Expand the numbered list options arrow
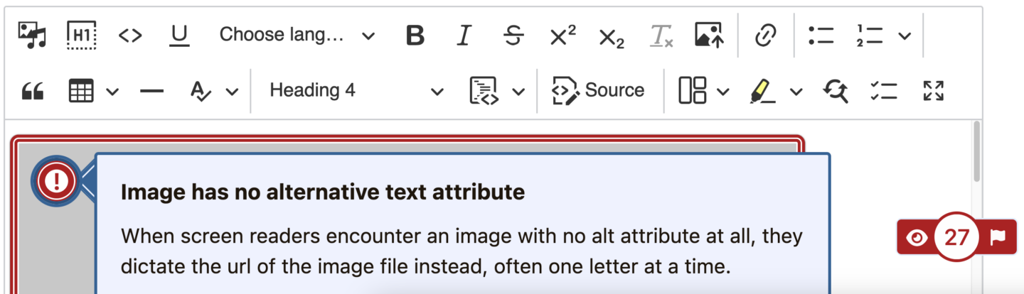This screenshot has width=1024, height=294. coord(905,36)
